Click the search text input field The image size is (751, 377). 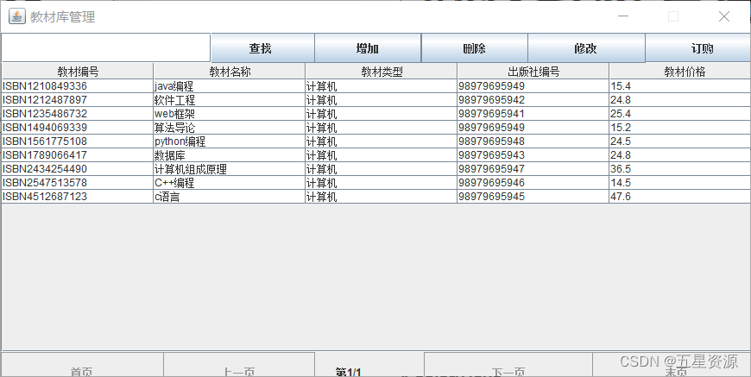pyautogui.click(x=106, y=47)
